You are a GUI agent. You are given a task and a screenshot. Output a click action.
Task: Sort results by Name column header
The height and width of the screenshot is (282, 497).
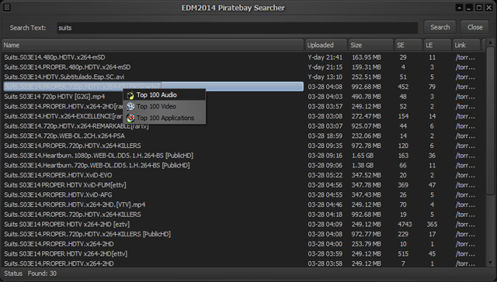click(153, 45)
